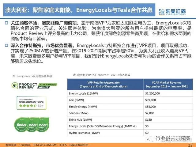
Task: Click the FCAS Market Revenue column header
Action: (168, 85)
